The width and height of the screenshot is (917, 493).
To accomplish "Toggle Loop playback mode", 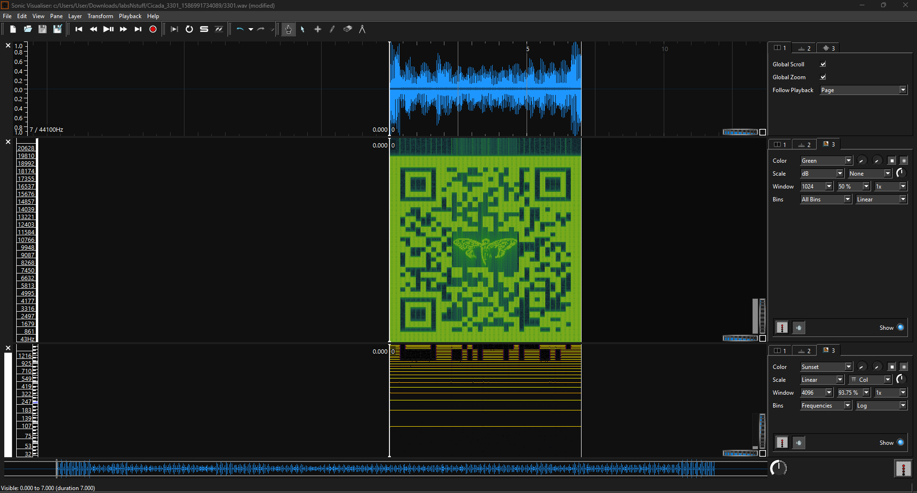I will click(189, 29).
